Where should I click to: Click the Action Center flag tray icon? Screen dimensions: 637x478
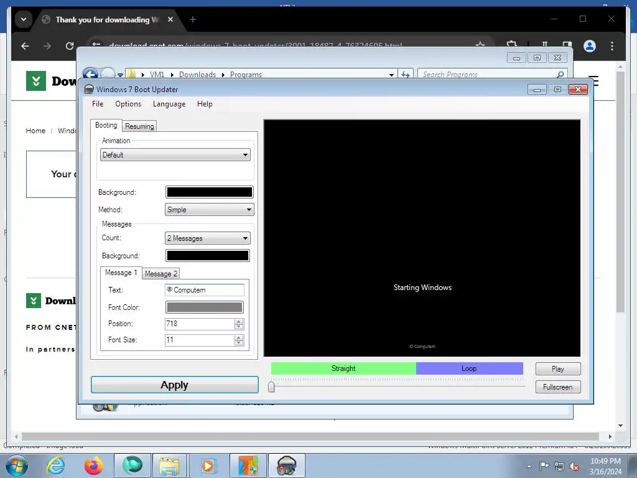tap(544, 466)
